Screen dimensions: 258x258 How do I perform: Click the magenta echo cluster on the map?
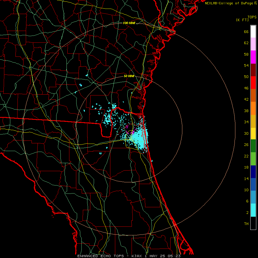[130, 130]
